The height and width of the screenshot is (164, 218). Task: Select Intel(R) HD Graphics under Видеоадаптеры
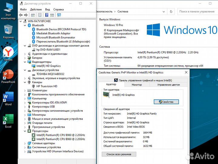(x=48, y=66)
